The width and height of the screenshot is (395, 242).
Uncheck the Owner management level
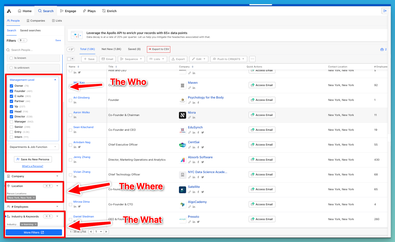point(12,86)
